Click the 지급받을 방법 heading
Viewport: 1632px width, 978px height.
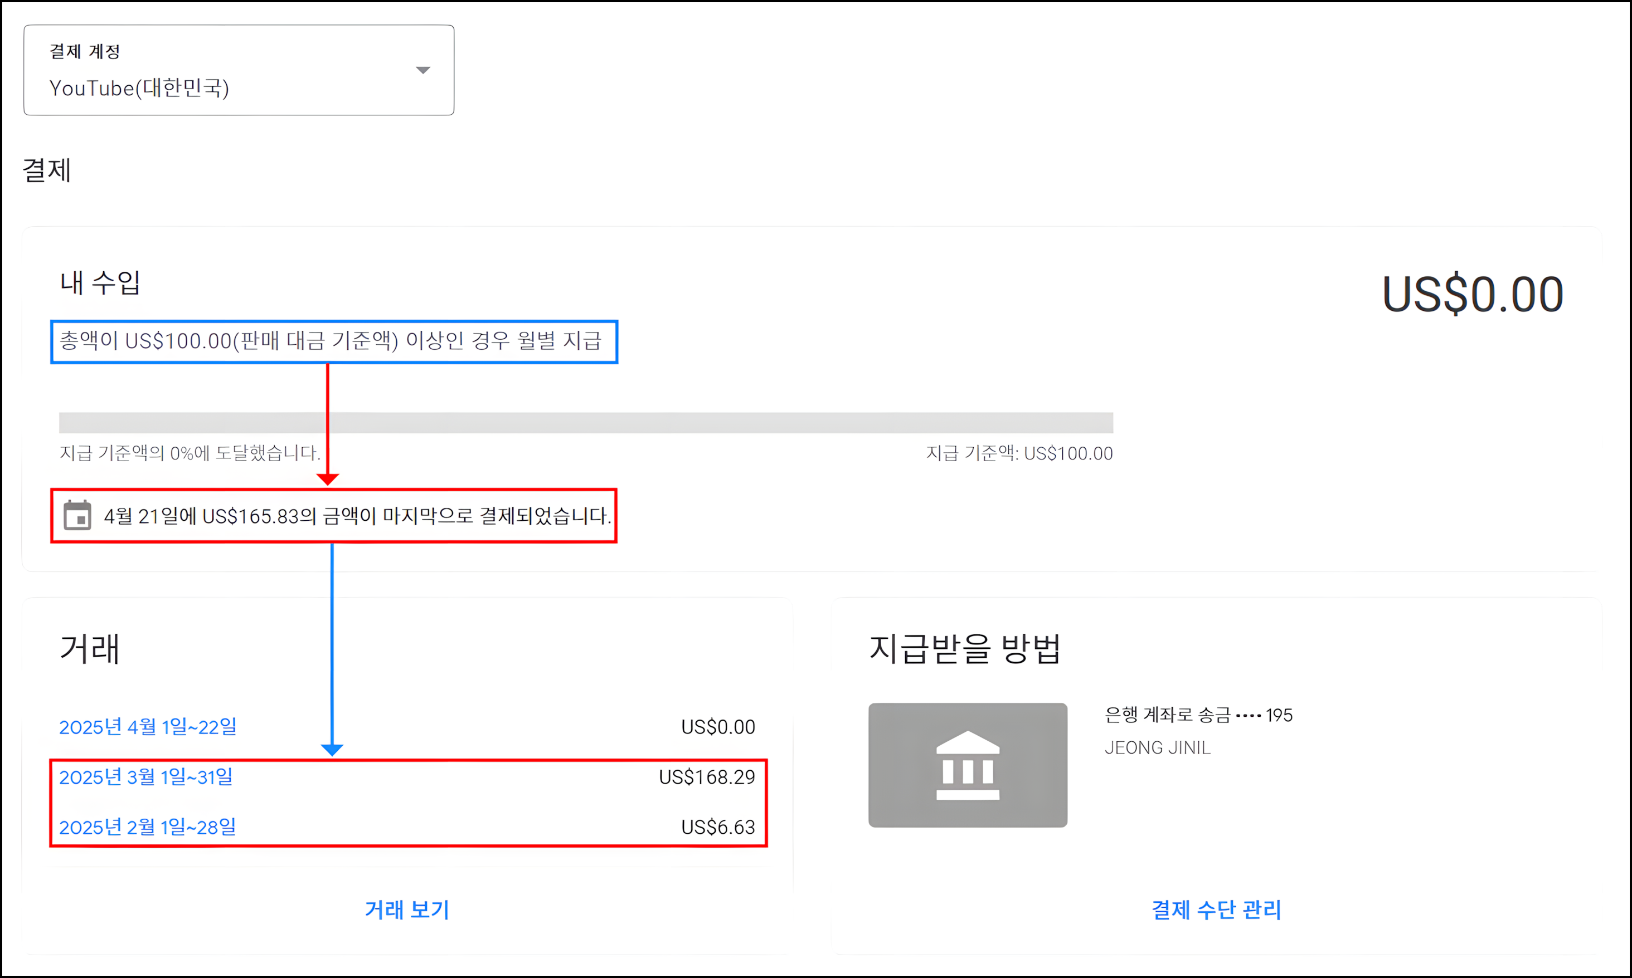coord(964,648)
